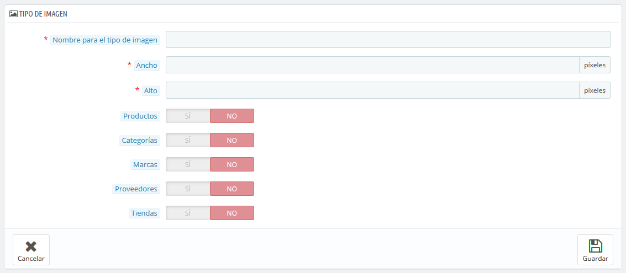Focus the Nombre para el tipo de imagen field
Image resolution: width=626 pixels, height=273 pixels.
pos(388,40)
